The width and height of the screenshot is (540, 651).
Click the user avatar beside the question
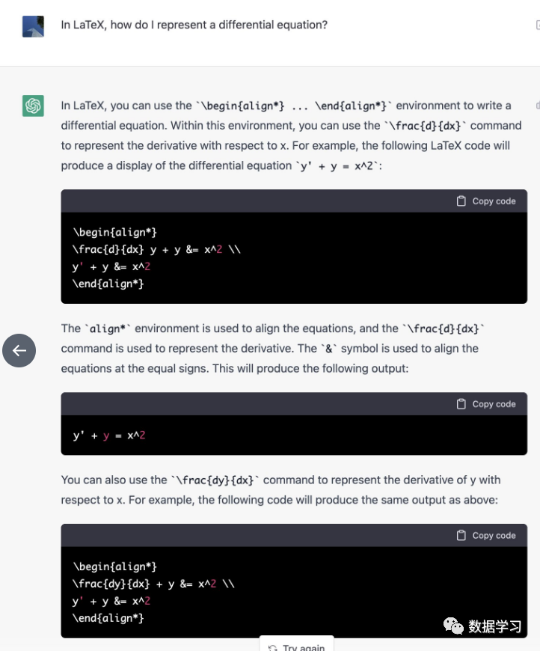click(x=33, y=25)
